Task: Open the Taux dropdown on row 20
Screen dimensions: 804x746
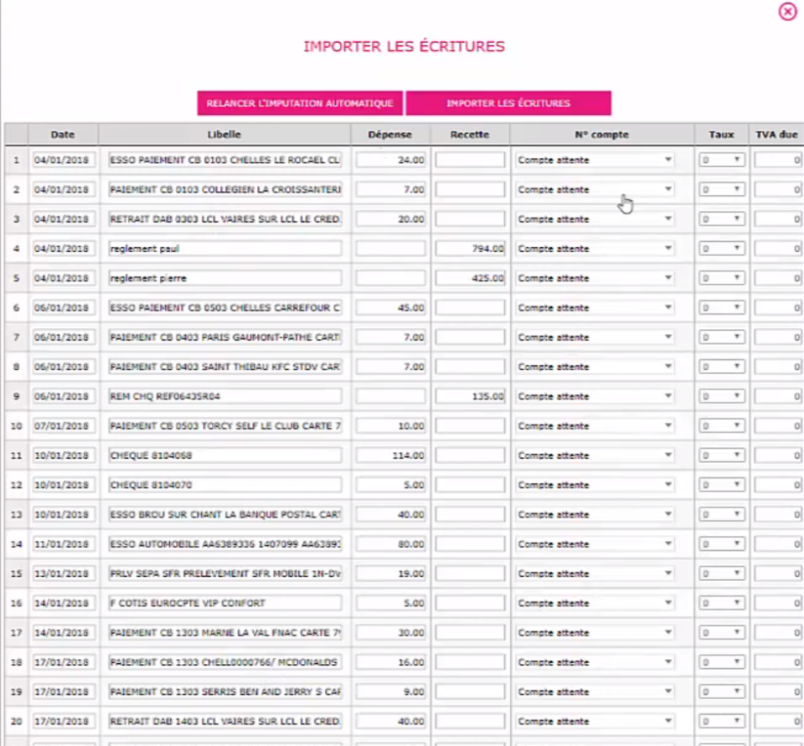Action: 720,720
